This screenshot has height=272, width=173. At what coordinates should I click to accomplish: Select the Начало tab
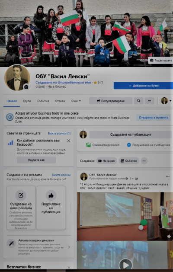pyautogui.click(x=12, y=101)
